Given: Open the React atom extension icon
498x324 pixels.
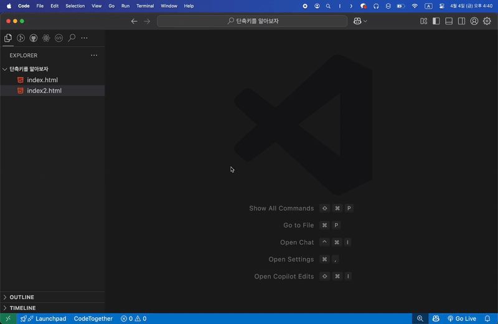Looking at the screenshot, I should (46, 38).
